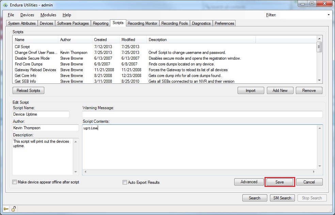Save the Device Uptime script
This screenshot has height=215, width=335.
(280, 182)
